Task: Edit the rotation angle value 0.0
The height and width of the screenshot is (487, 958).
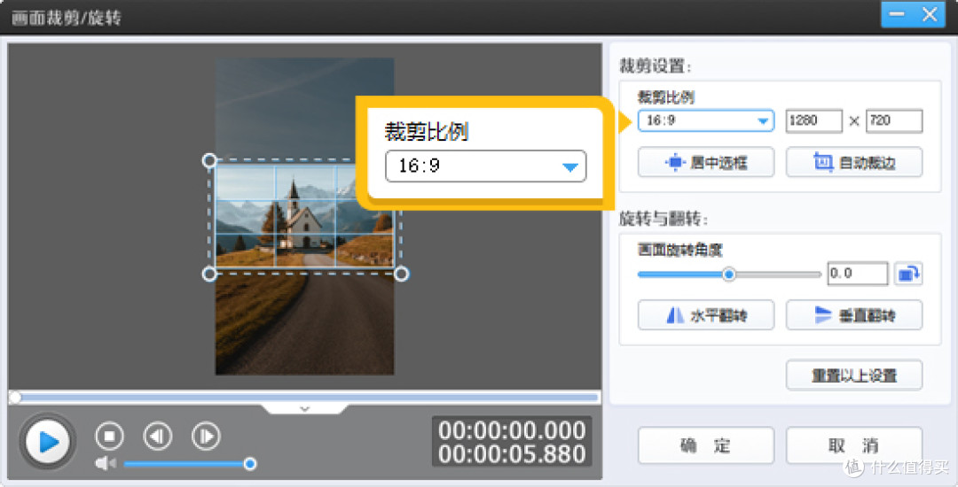Action: tap(857, 274)
